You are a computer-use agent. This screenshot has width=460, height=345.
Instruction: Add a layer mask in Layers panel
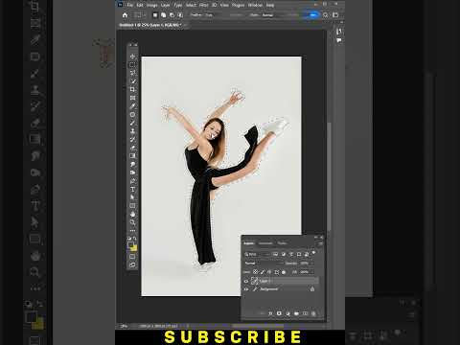(x=279, y=313)
